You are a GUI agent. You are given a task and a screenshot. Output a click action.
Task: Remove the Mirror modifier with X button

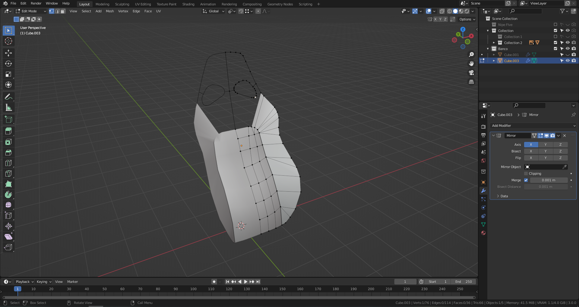click(x=565, y=136)
